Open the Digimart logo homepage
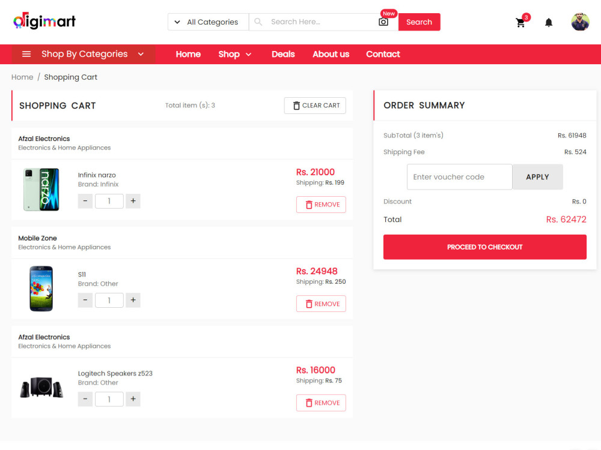 (x=44, y=21)
